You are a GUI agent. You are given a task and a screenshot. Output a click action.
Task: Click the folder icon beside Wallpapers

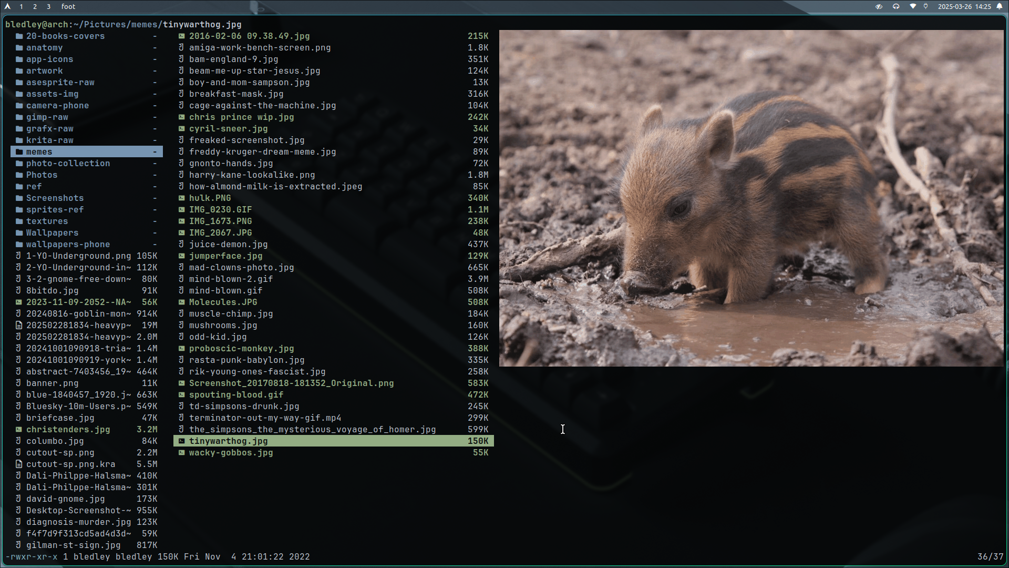(x=19, y=233)
